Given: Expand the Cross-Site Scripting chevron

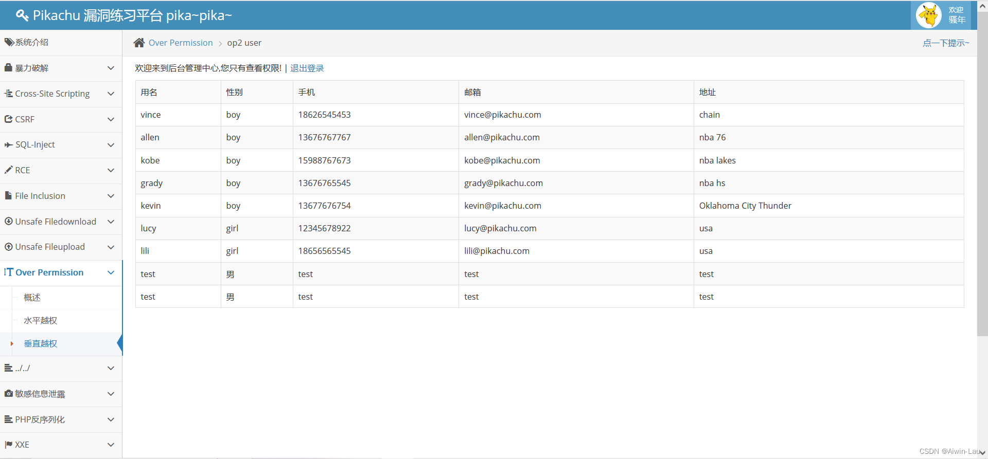Looking at the screenshot, I should point(111,94).
